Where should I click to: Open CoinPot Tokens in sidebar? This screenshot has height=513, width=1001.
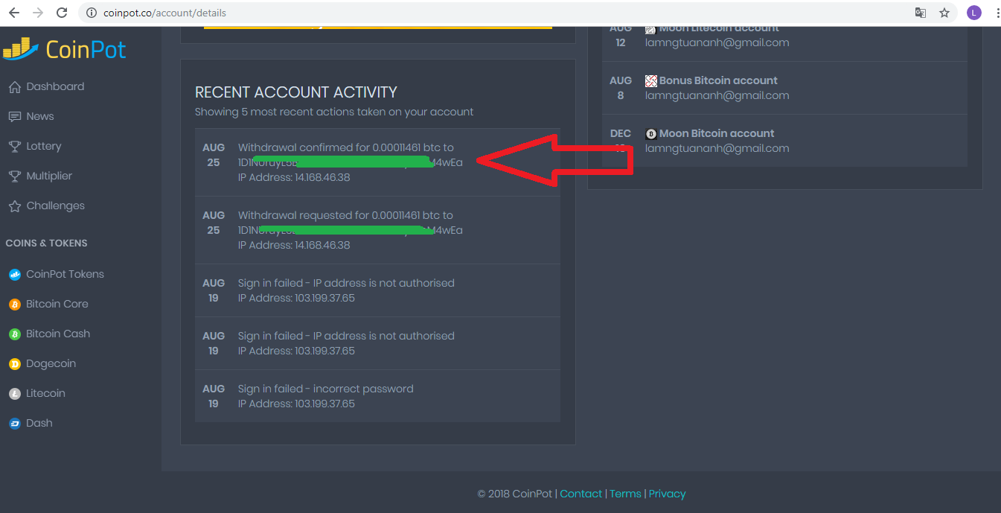tap(65, 274)
